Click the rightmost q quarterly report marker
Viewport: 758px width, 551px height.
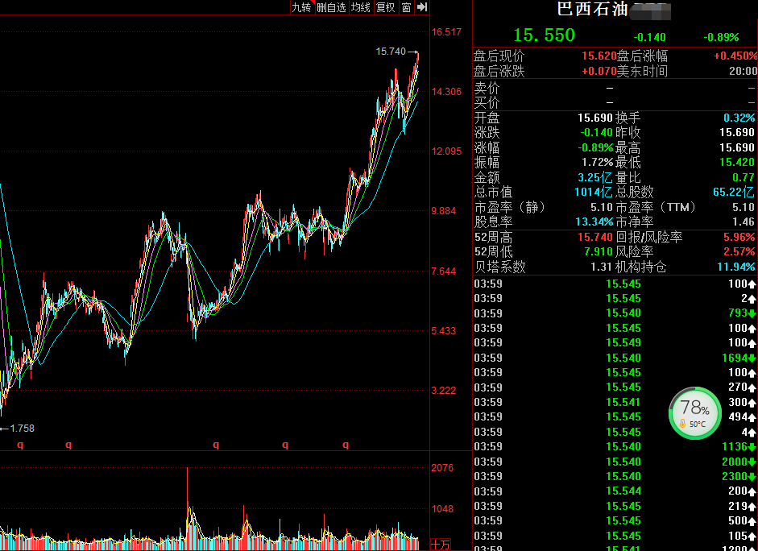pyautogui.click(x=346, y=445)
